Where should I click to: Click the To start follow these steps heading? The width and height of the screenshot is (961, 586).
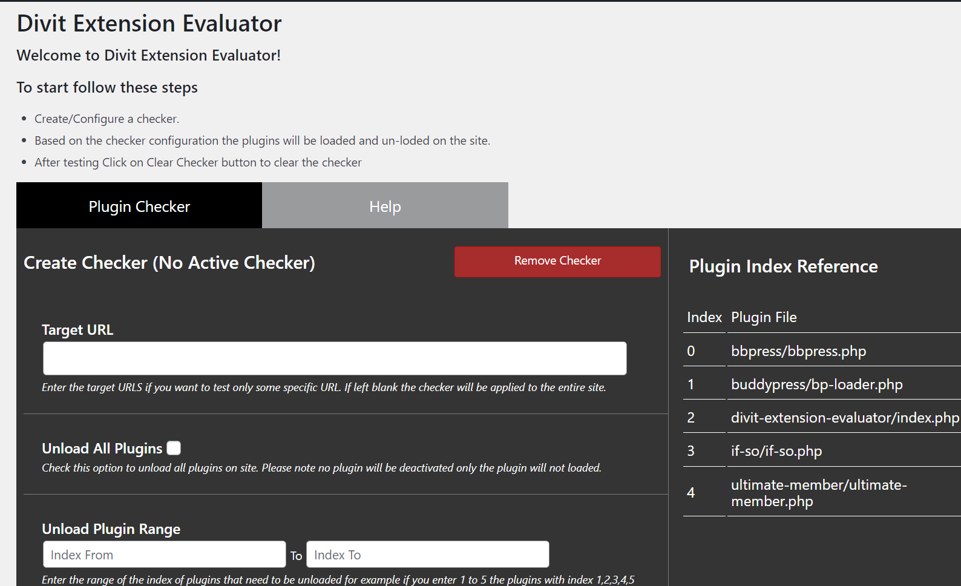[107, 88]
